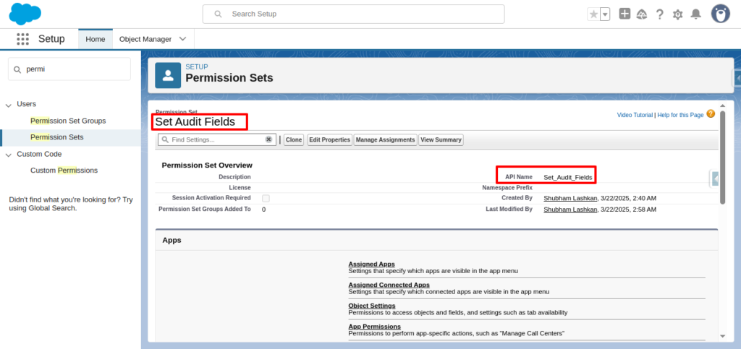Select Permission Sets in sidebar
The height and width of the screenshot is (349, 741).
tap(56, 137)
